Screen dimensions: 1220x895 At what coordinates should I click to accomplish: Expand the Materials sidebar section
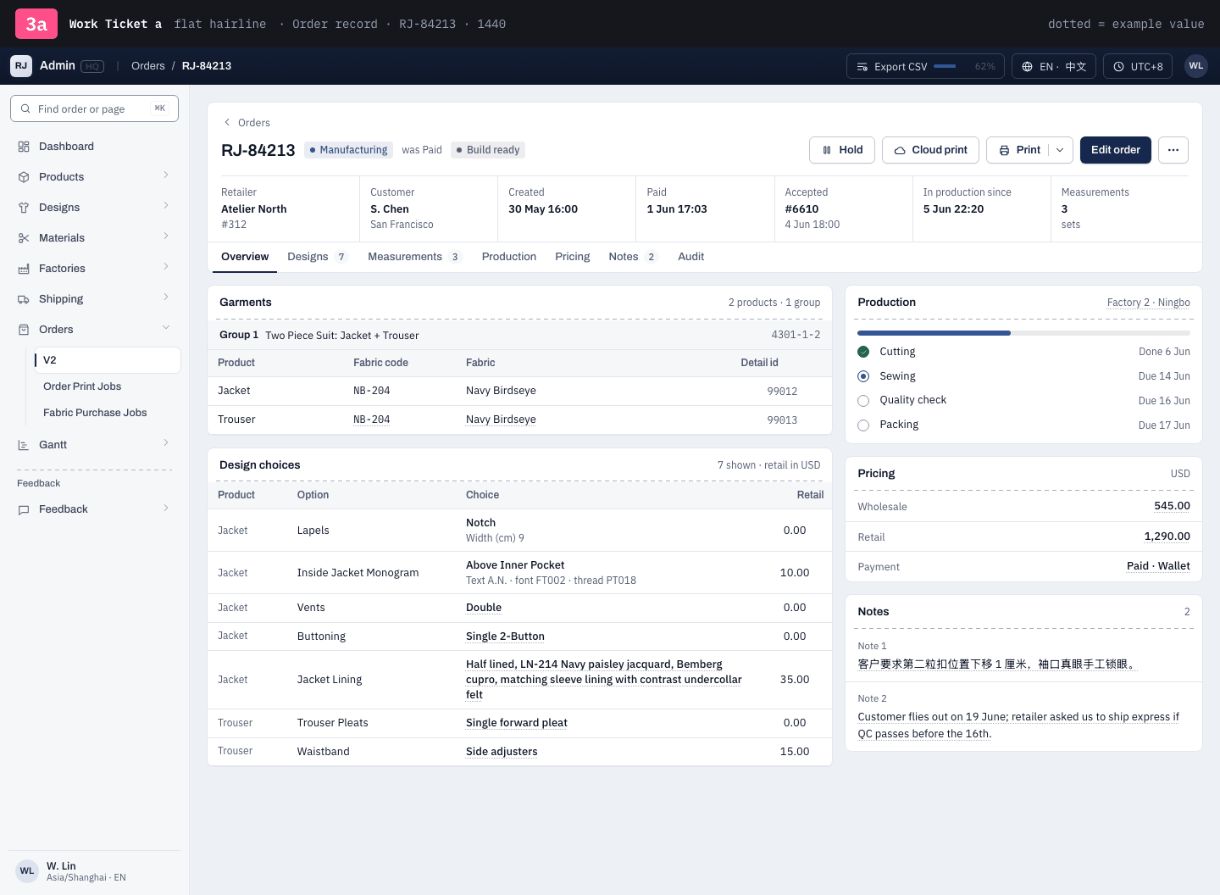coord(166,236)
